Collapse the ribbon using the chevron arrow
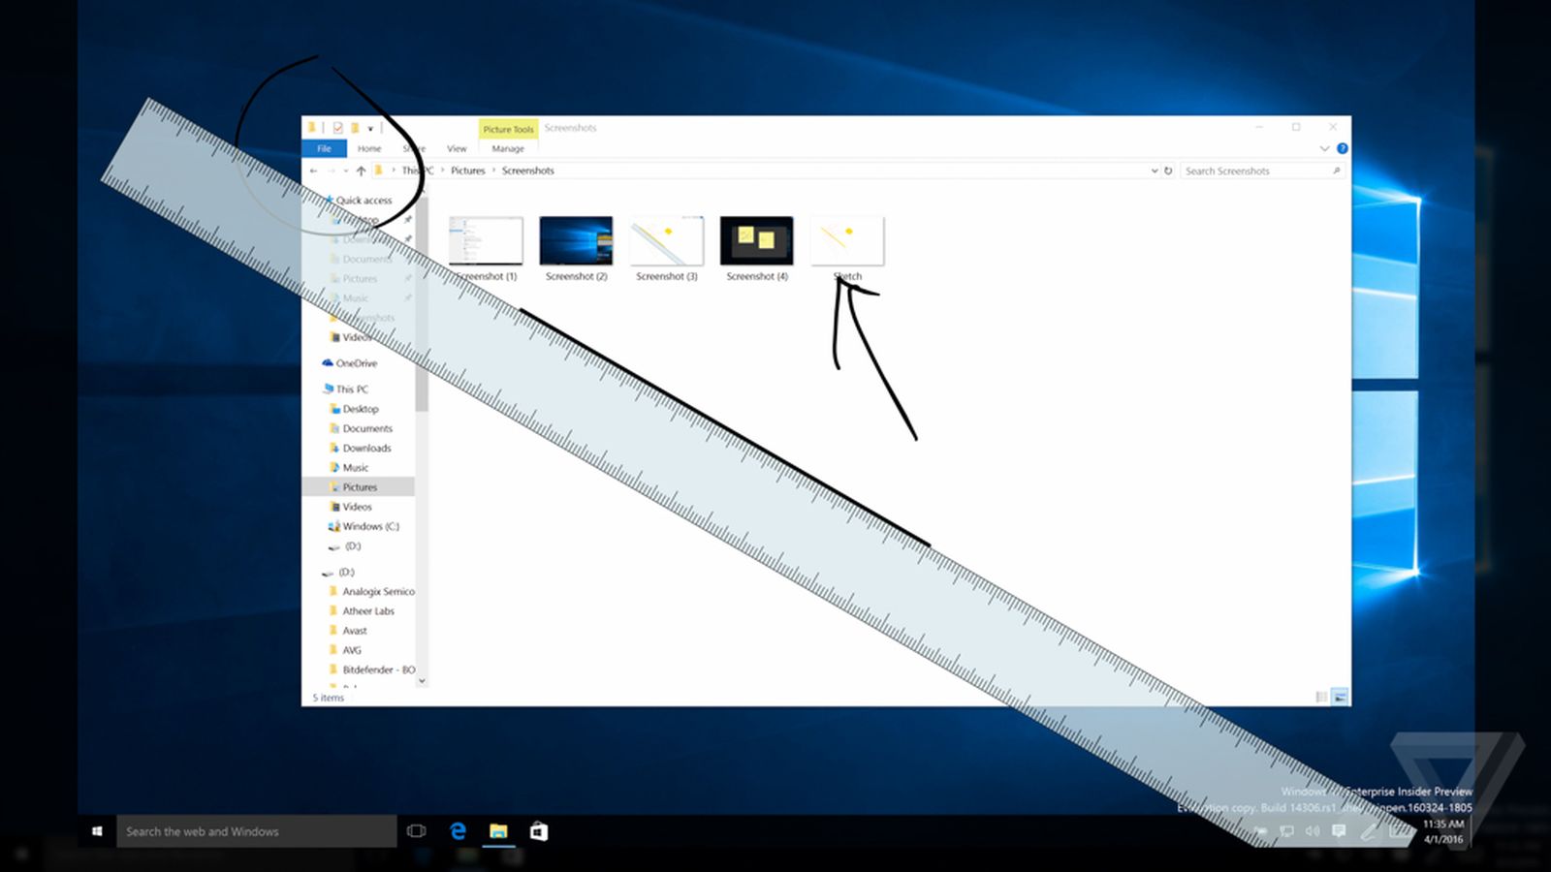This screenshot has height=872, width=1551. tap(1324, 148)
